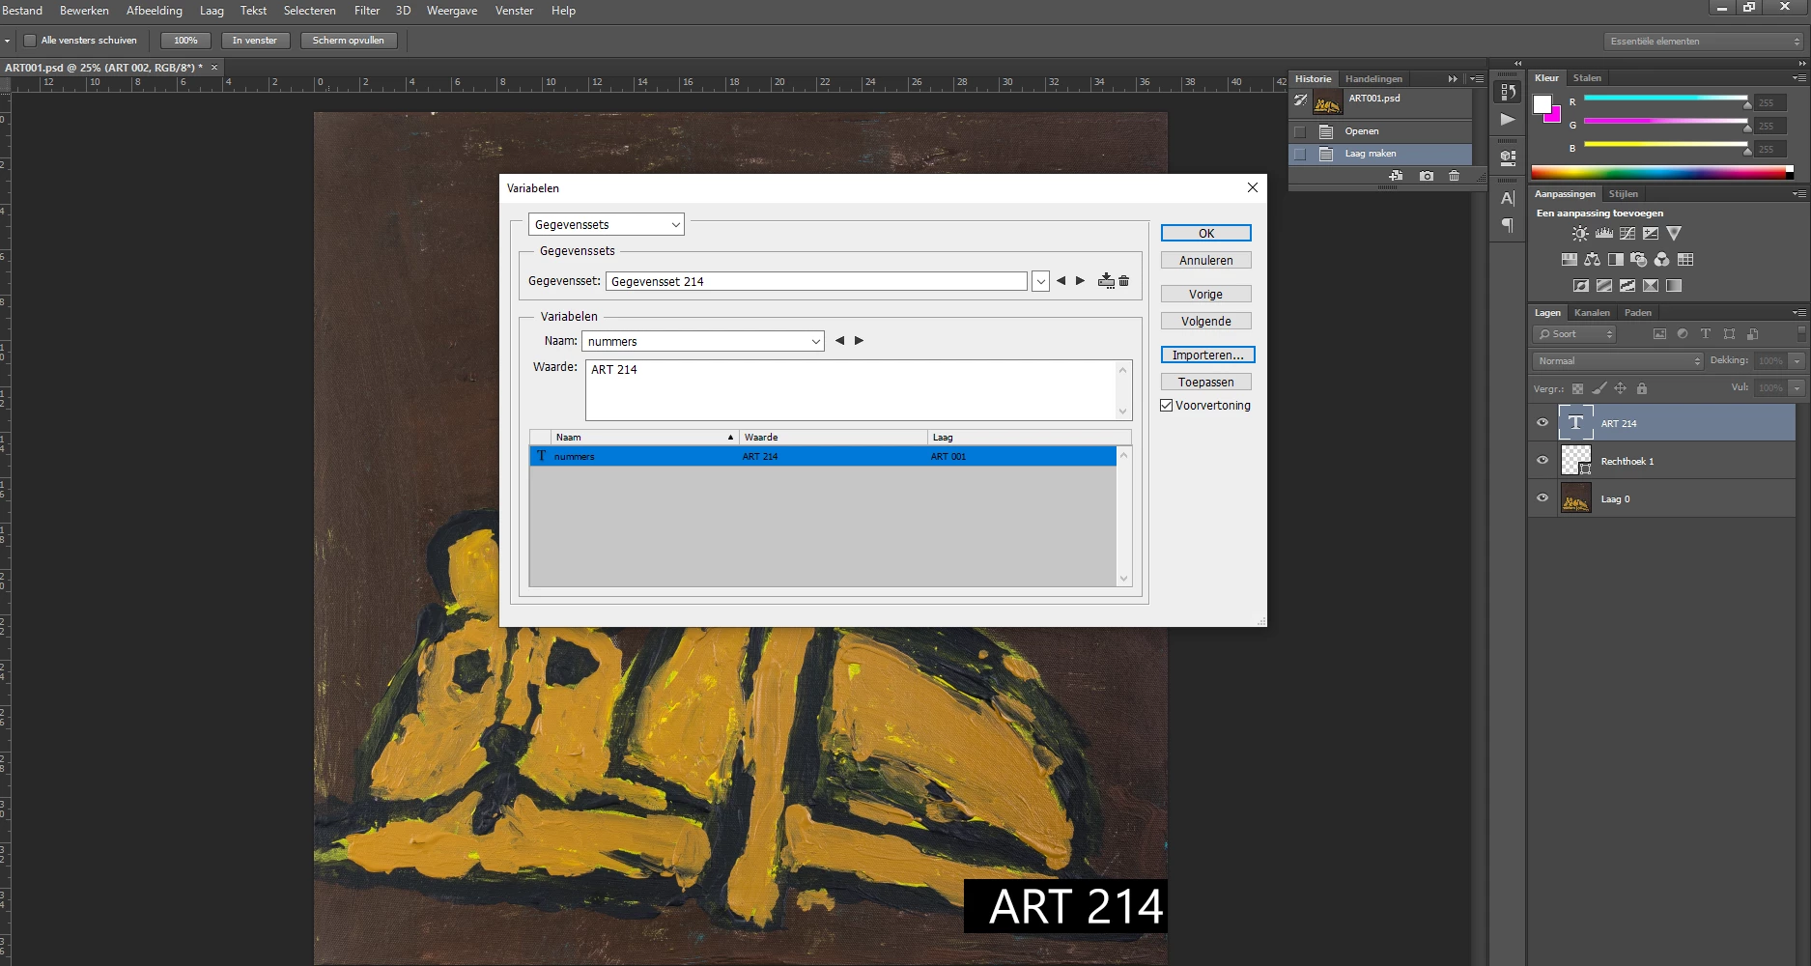1811x966 pixels.
Task: Open the collapsed Paragraph panel
Action: [1508, 226]
